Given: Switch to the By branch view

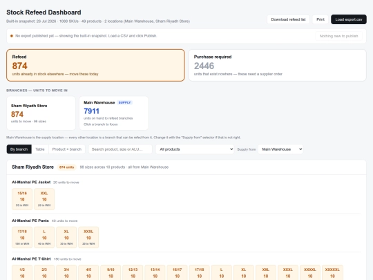Looking at the screenshot, I should click(19, 149).
